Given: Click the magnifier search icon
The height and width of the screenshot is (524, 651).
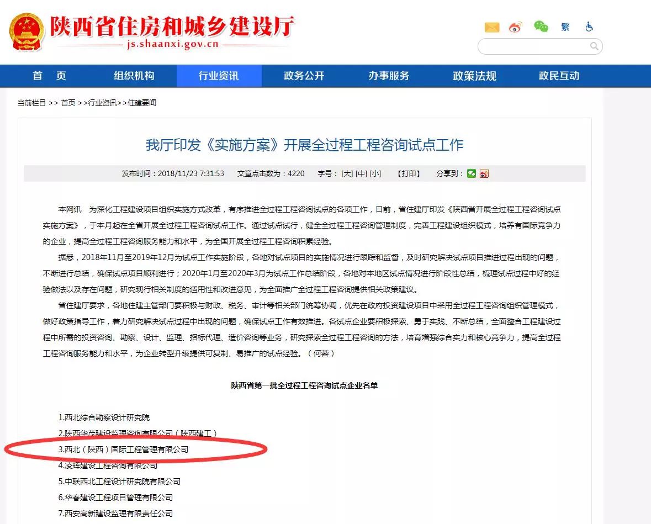Looking at the screenshot, I should point(594,46).
